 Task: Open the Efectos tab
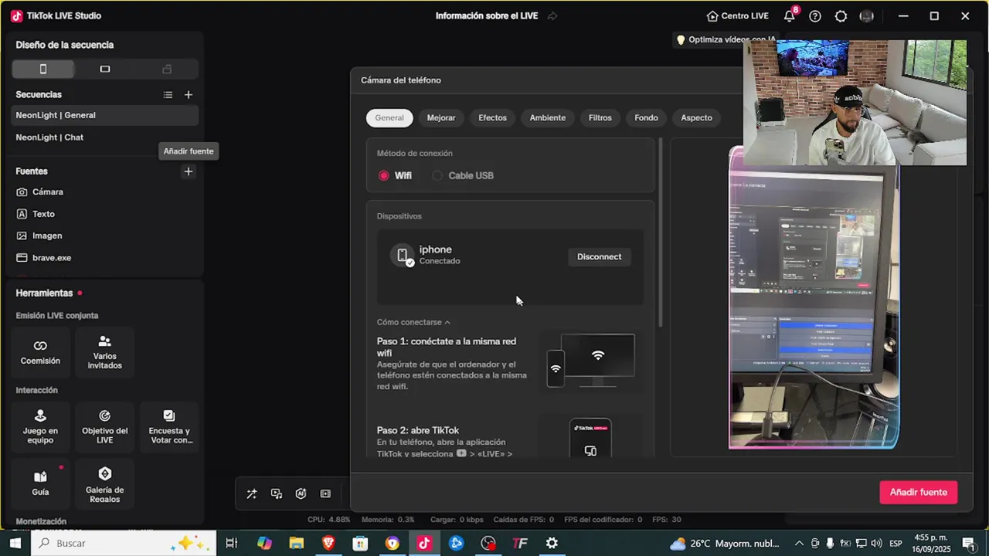493,118
